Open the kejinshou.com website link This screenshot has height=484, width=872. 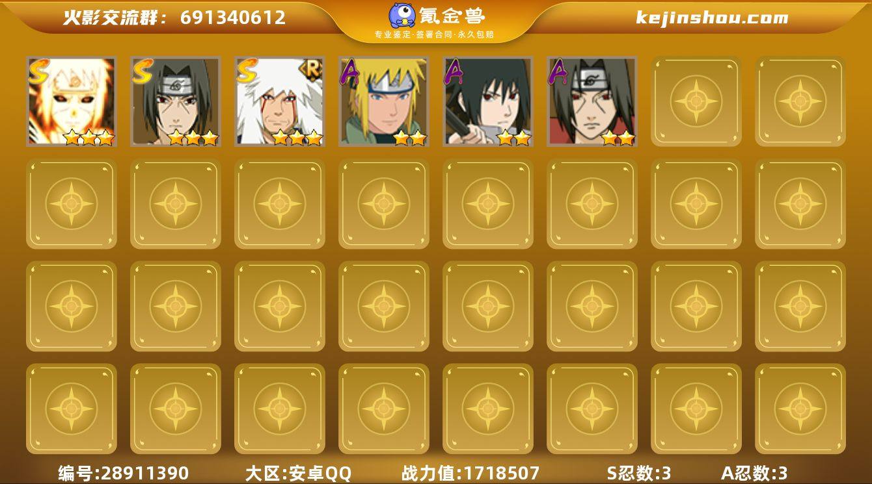(x=712, y=18)
